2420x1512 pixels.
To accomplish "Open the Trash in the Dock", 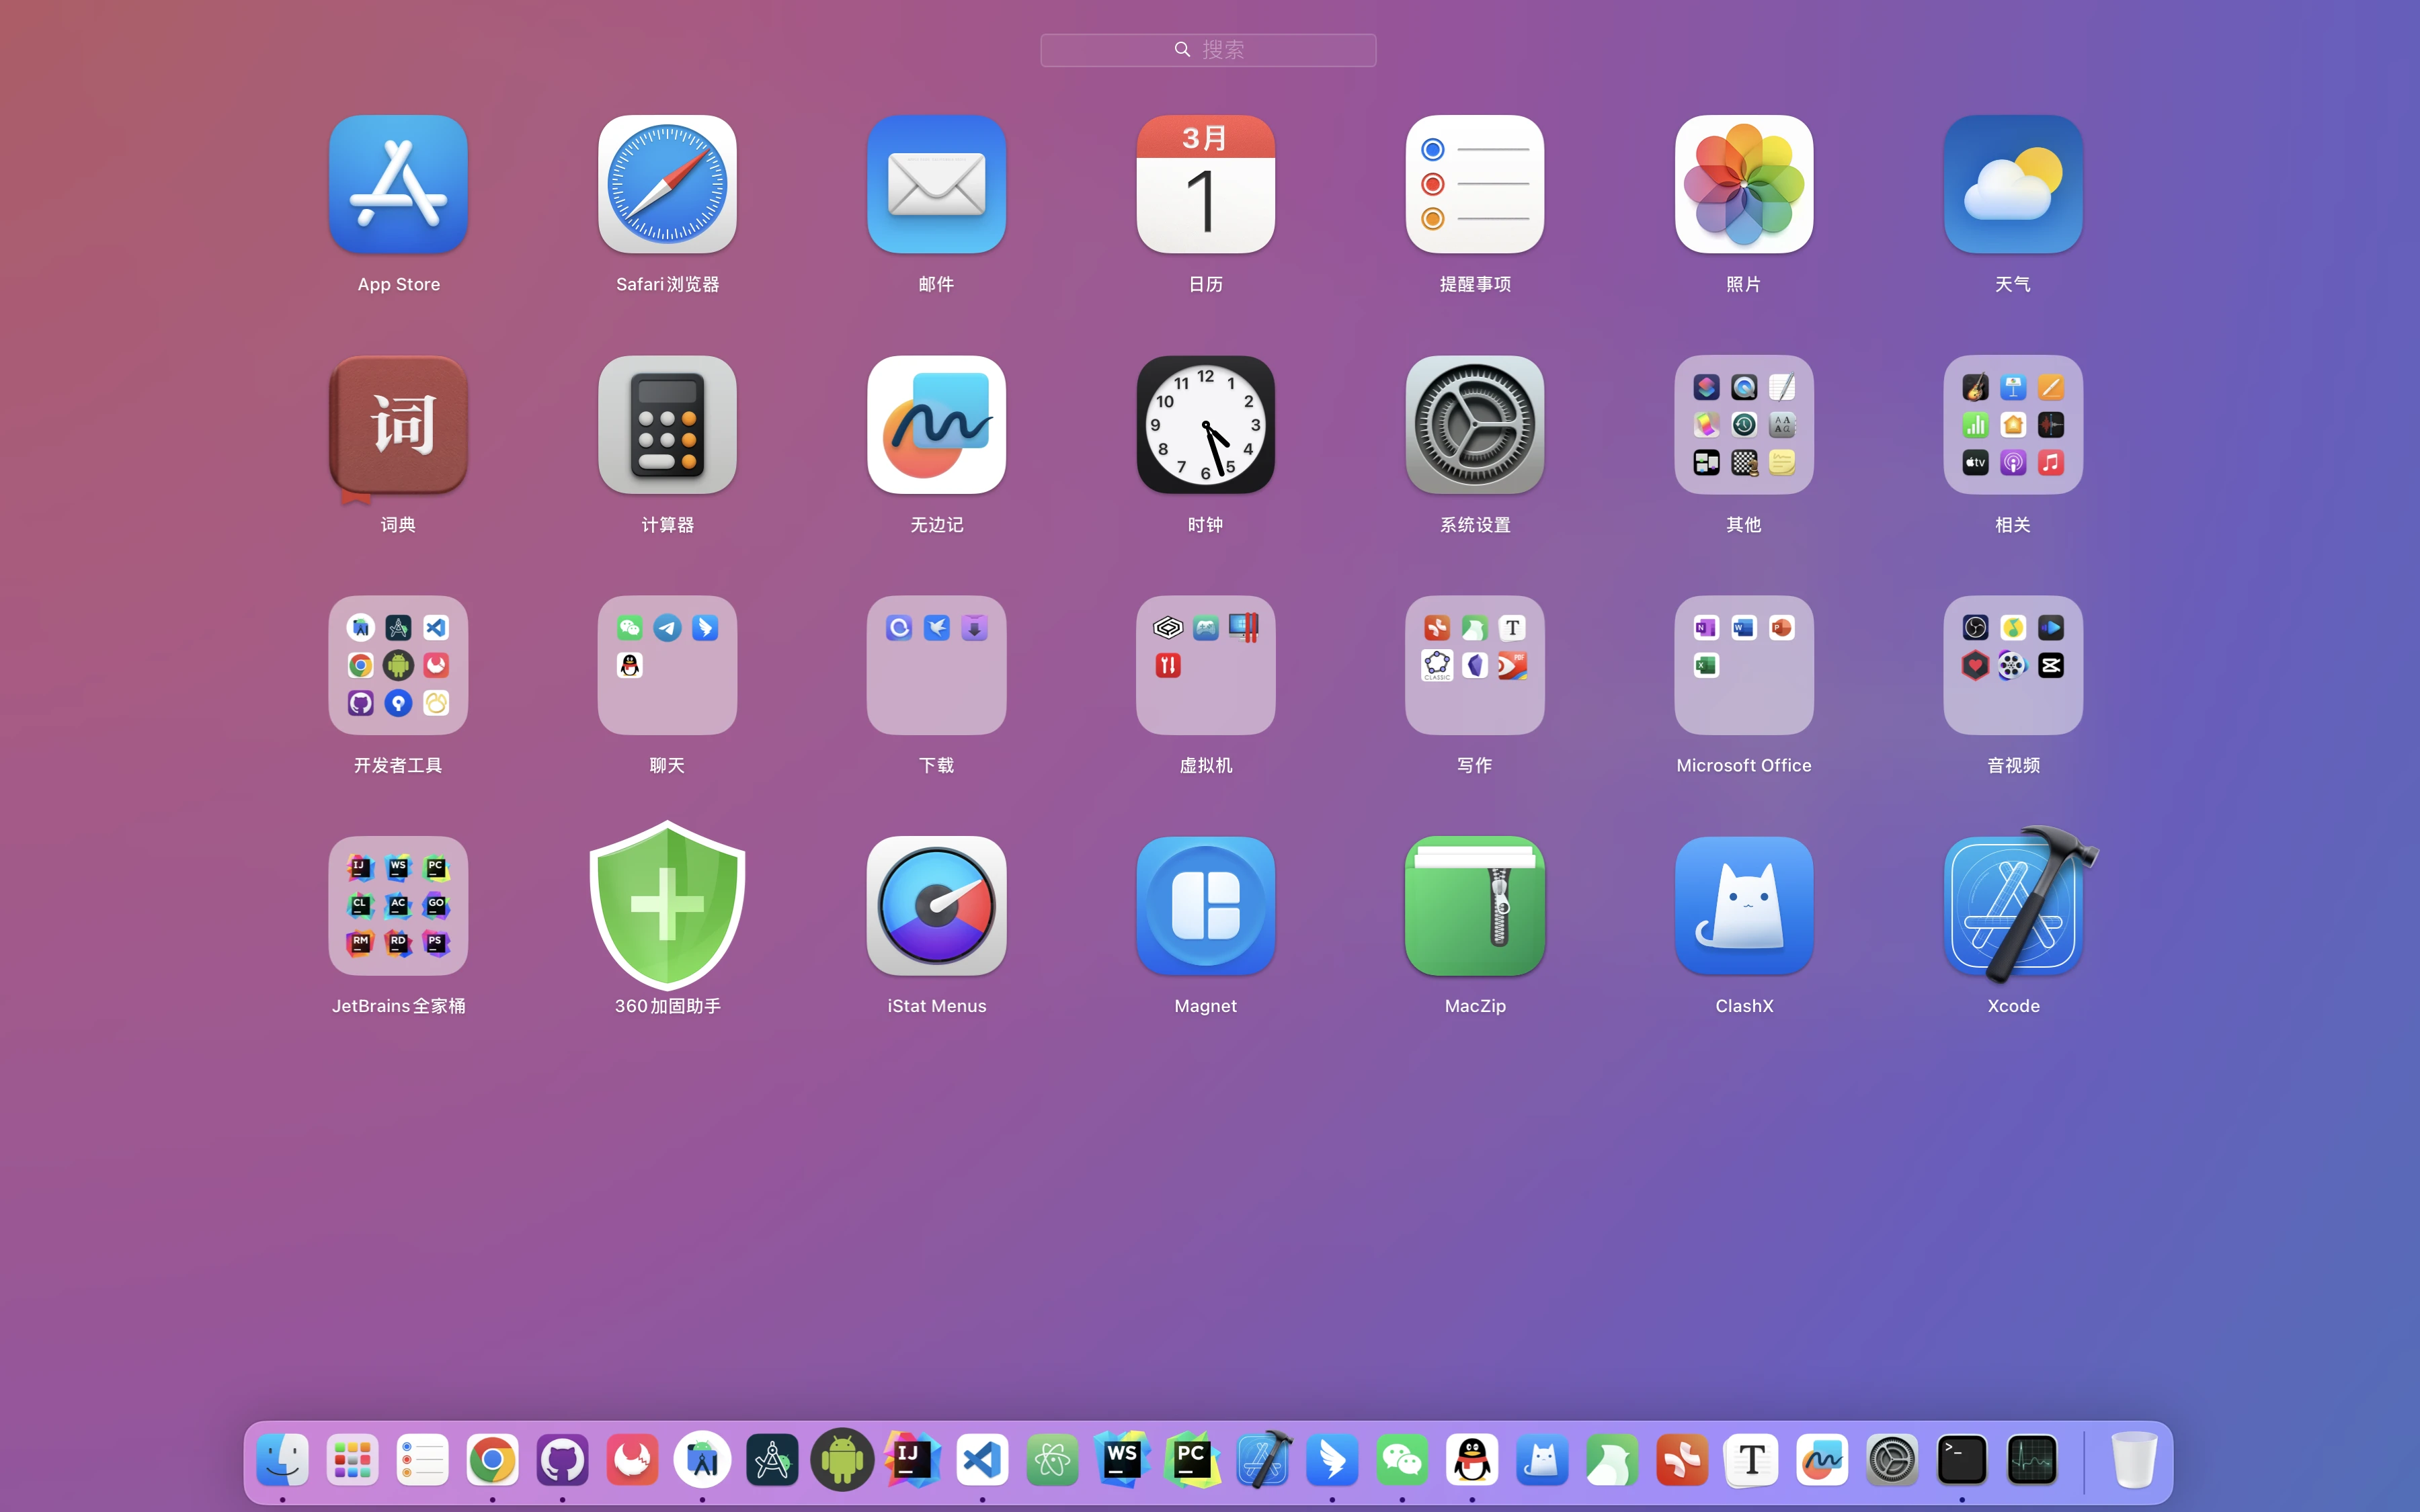I will (x=2134, y=1460).
